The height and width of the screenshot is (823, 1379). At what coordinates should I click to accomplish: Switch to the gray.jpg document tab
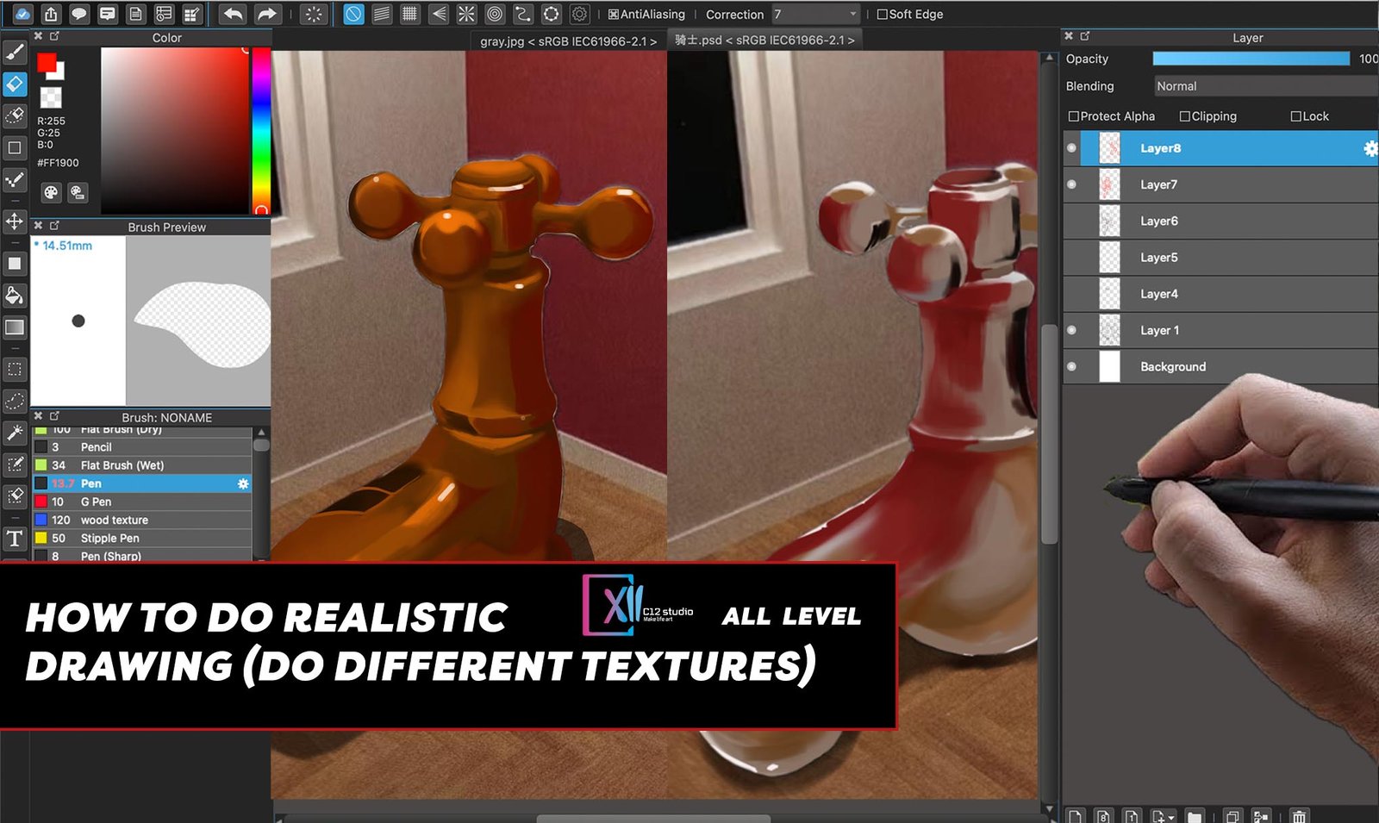(568, 41)
